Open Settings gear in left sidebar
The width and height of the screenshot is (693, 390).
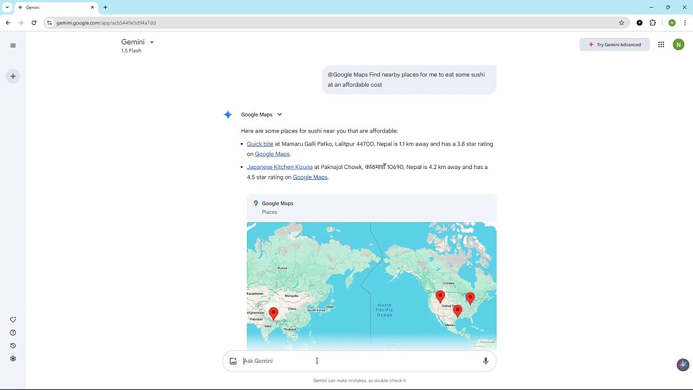(x=13, y=359)
